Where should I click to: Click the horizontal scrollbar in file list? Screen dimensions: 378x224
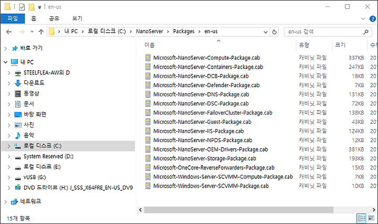click(x=239, y=210)
